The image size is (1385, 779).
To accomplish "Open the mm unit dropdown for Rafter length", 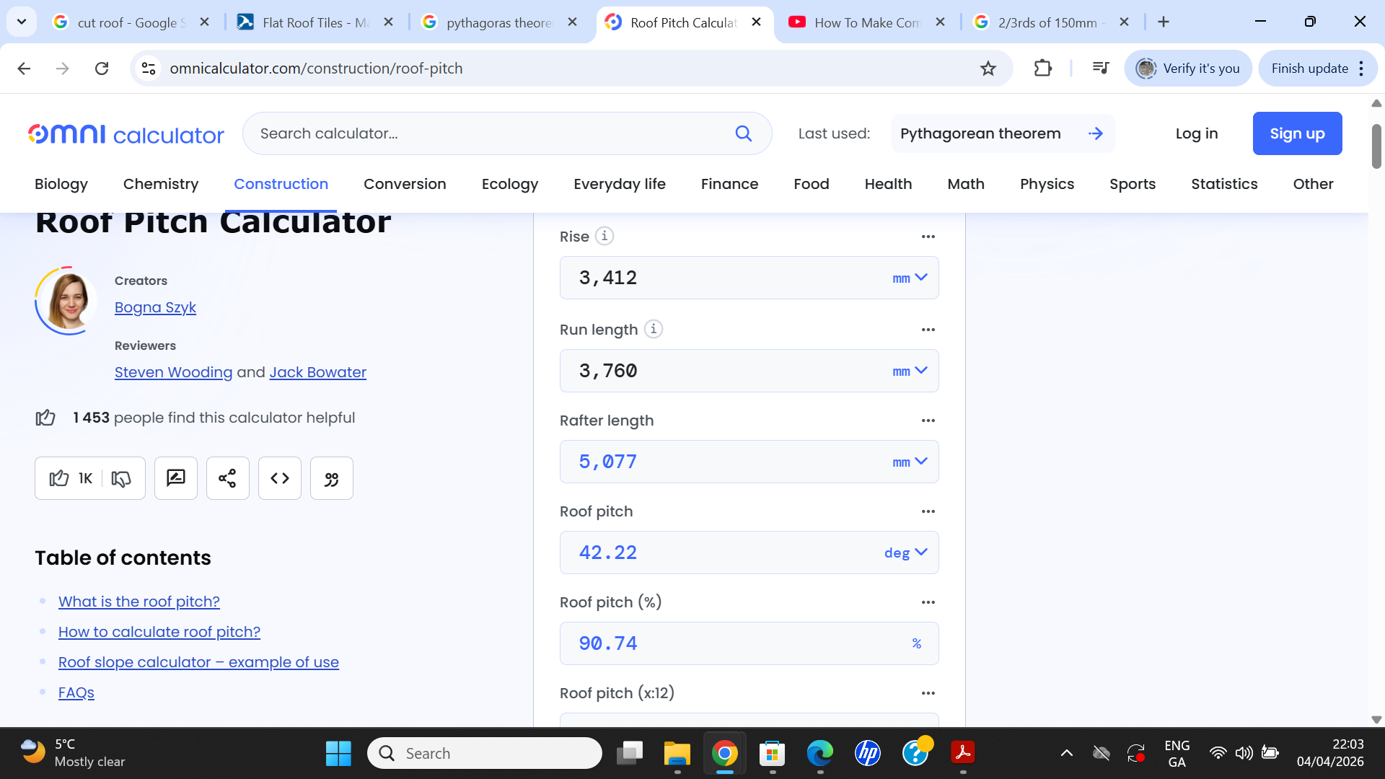I will (x=908, y=462).
